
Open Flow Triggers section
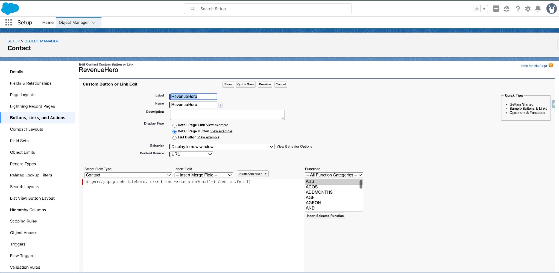[x=23, y=255]
